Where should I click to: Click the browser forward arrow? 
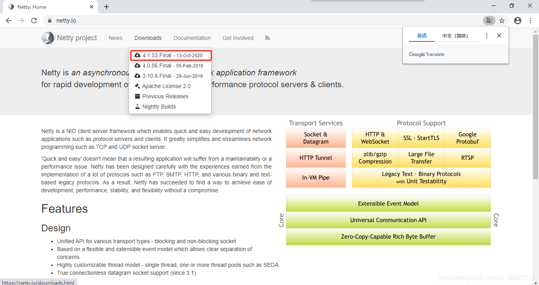21,21
